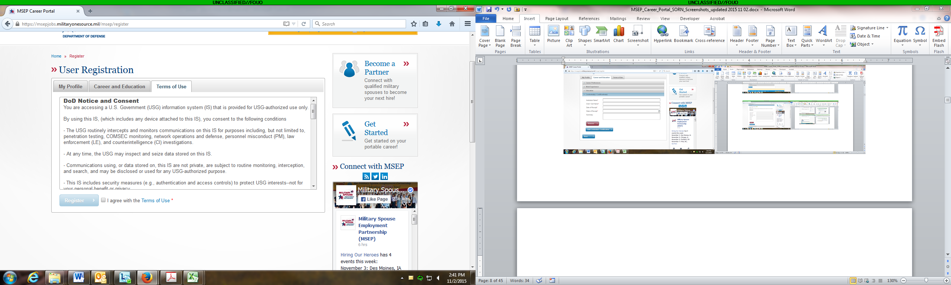This screenshot has height=285, width=951.
Task: Open the Get Started link
Action: [376, 128]
